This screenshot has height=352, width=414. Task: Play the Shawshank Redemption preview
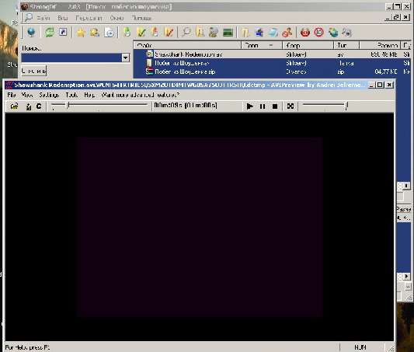pos(249,106)
